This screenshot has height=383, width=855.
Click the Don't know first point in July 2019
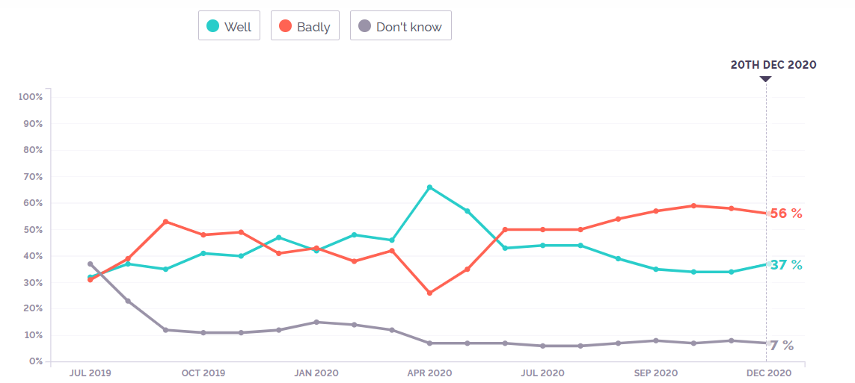click(90, 264)
